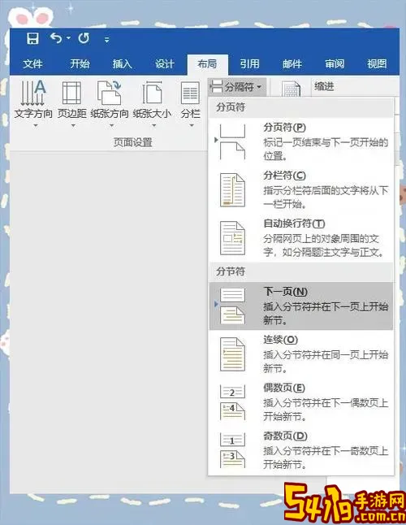
Task: Click the Undo arrow icon
Action: [x=56, y=38]
